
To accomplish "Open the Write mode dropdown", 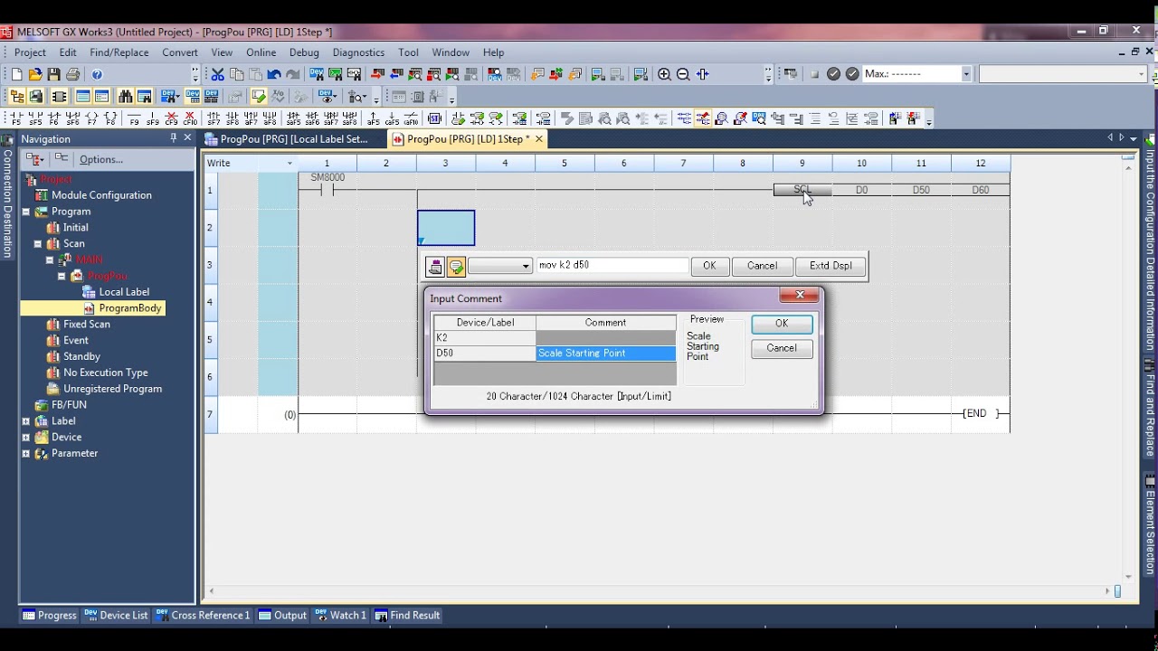I will pyautogui.click(x=289, y=164).
